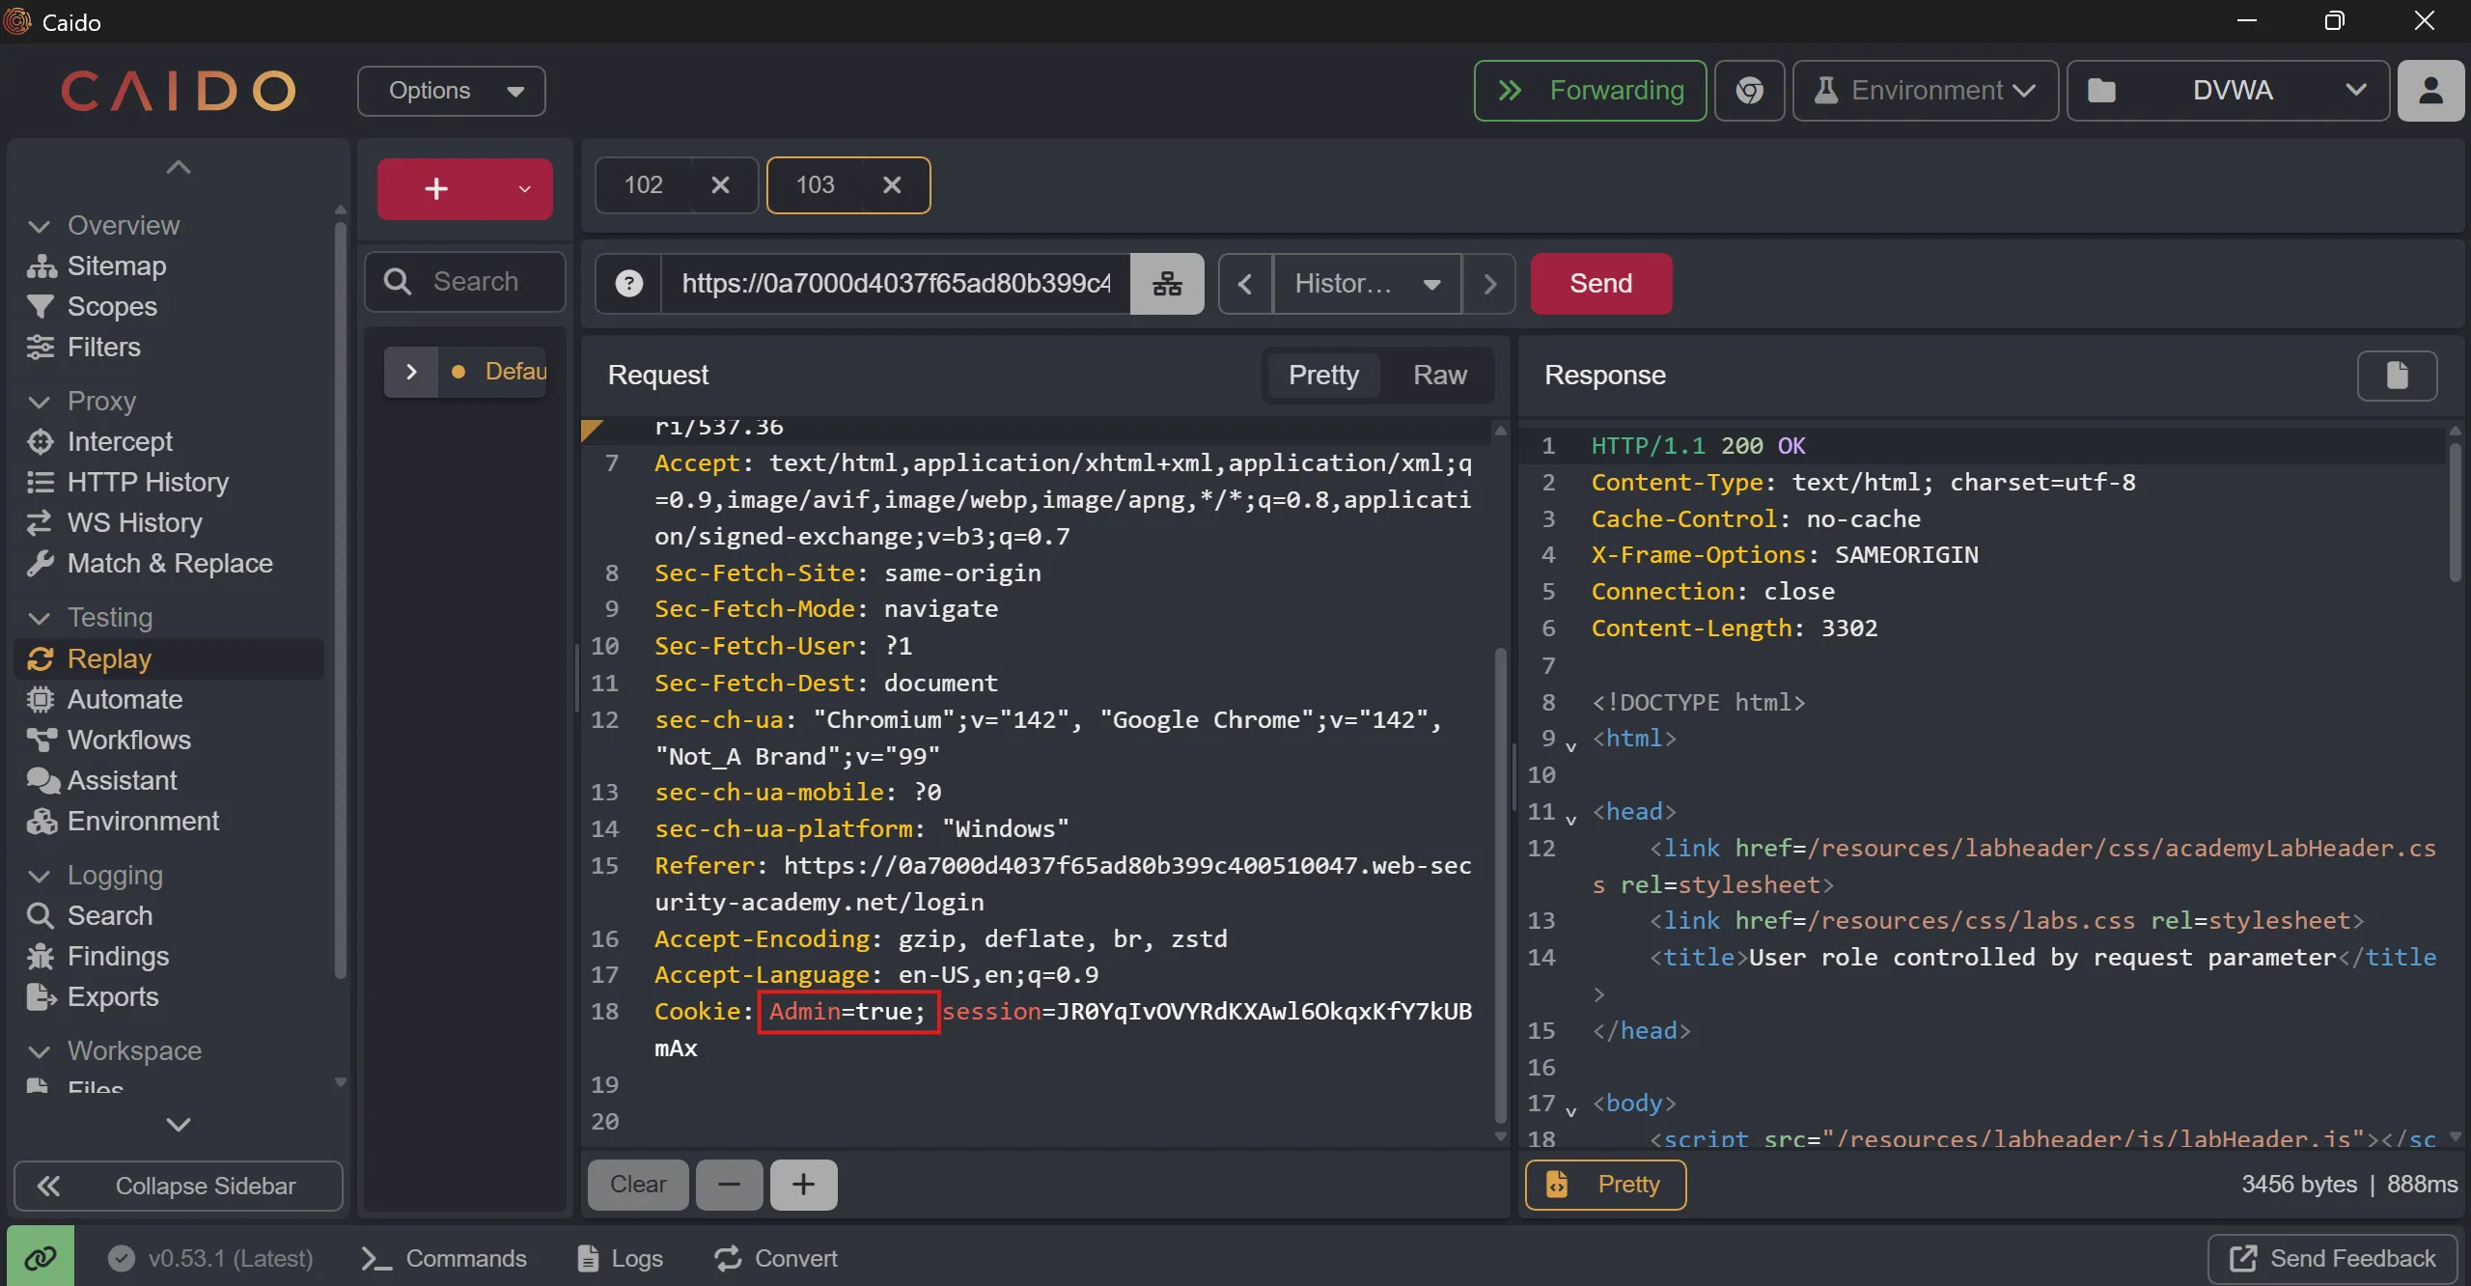
Task: Open the Findings bug icon entry
Action: coord(41,956)
